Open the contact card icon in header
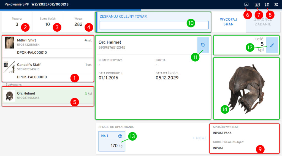This screenshot has width=282, height=156. 257,5
